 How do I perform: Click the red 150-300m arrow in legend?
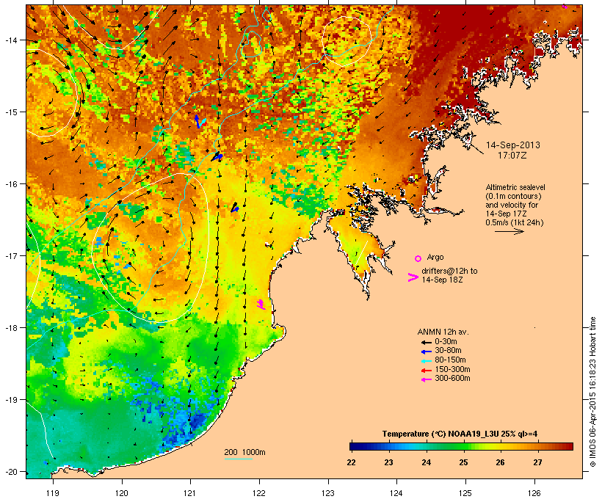pyautogui.click(x=426, y=371)
